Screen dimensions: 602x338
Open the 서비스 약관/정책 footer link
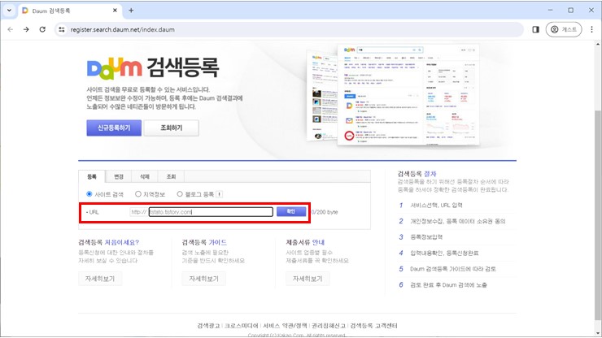(285, 326)
